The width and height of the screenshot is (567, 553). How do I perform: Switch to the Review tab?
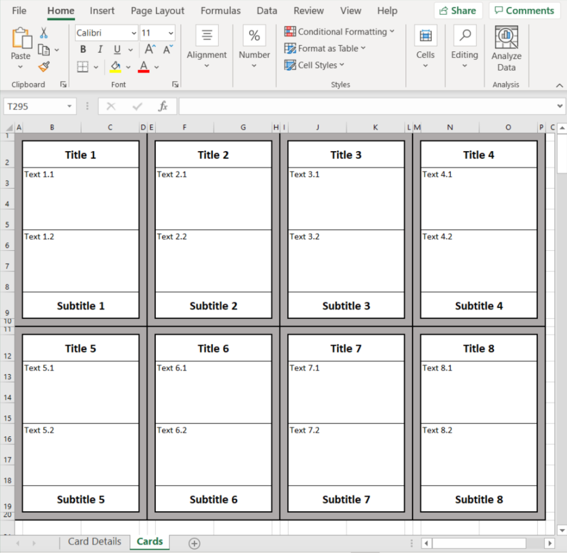point(308,11)
